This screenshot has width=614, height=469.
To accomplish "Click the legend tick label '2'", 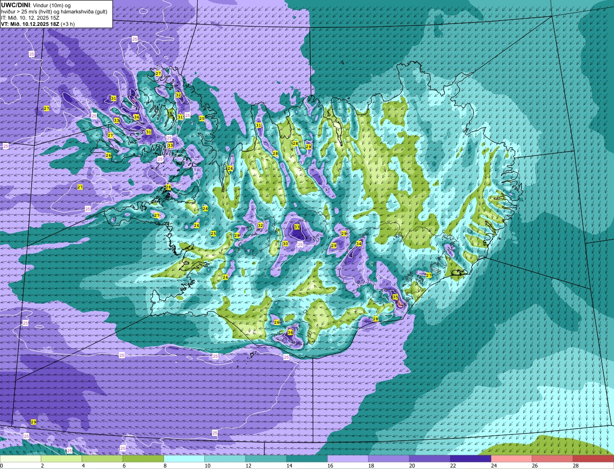I will [41, 466].
